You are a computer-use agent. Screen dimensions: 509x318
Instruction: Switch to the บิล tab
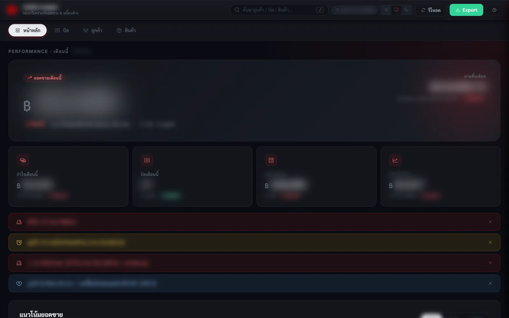[62, 30]
